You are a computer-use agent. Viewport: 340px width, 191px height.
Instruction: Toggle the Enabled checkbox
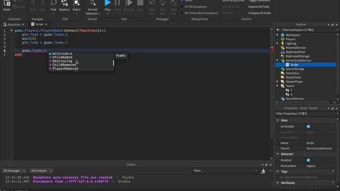[x=308, y=160]
